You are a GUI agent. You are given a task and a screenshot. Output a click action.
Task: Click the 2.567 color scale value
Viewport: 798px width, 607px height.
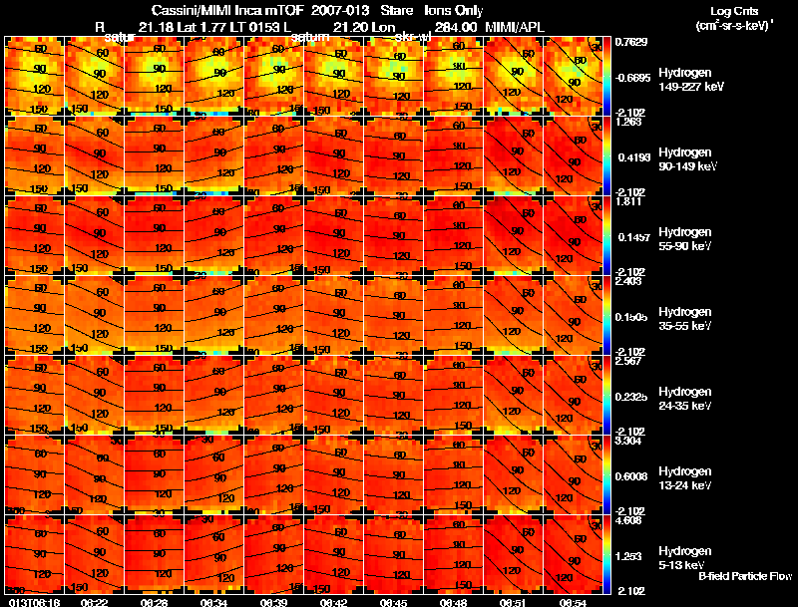point(628,362)
